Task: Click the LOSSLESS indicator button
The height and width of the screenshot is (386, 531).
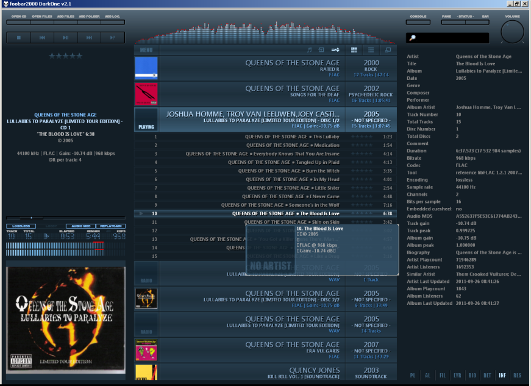Action: [21, 226]
